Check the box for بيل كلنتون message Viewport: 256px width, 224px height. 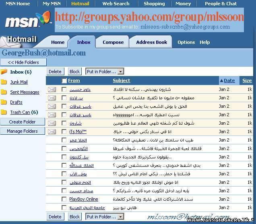pyautogui.click(x=64, y=157)
